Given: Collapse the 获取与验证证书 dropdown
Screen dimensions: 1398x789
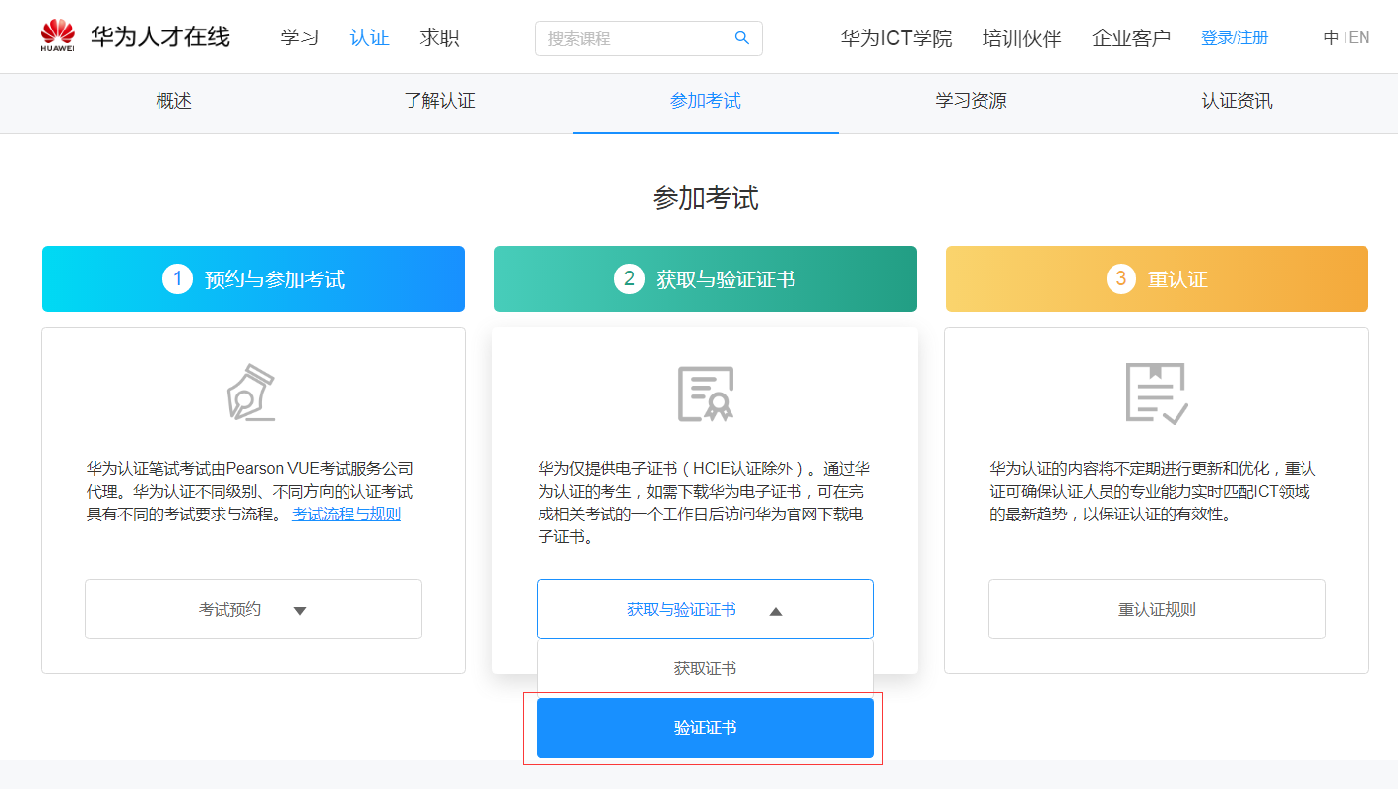Looking at the screenshot, I should (705, 609).
